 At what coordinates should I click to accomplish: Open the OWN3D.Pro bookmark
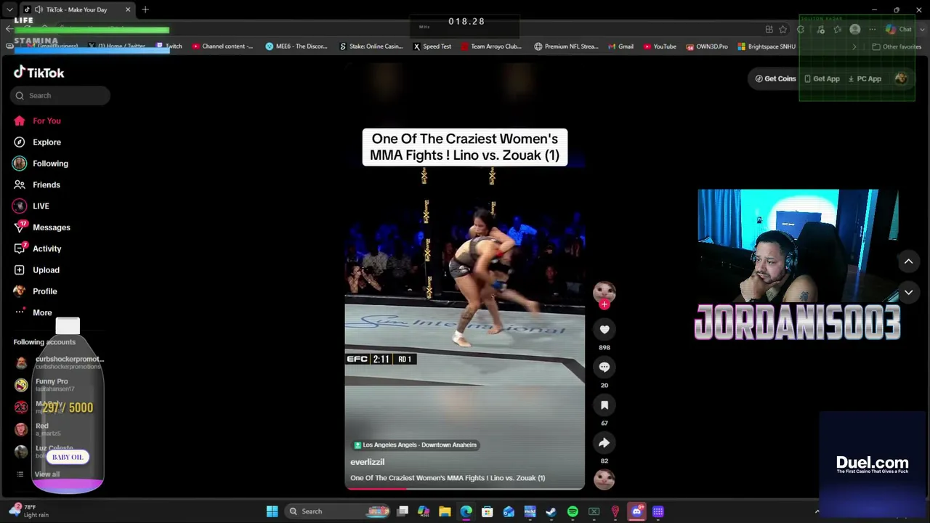[707, 46]
